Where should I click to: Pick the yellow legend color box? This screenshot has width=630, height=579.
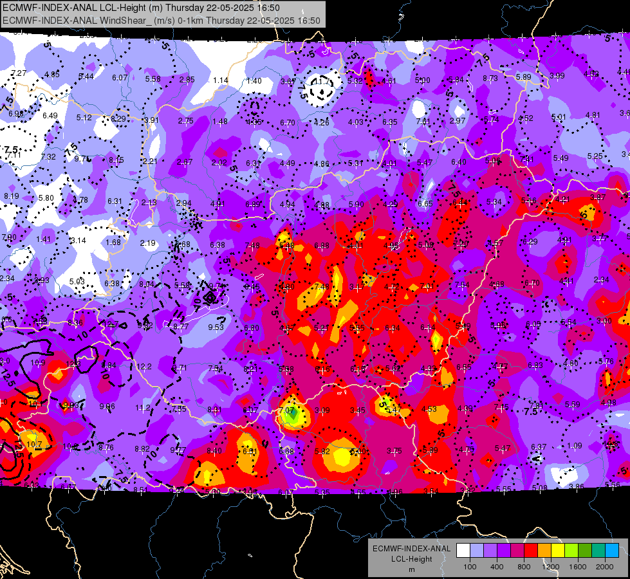558,551
